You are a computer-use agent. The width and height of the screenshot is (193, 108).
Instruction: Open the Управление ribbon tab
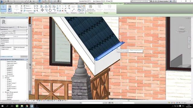pyautogui.click(x=83, y=4)
